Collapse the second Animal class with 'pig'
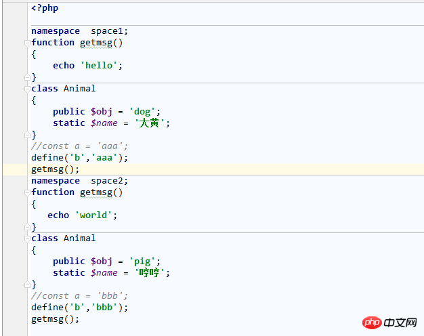This screenshot has height=336, width=424. click(28, 238)
